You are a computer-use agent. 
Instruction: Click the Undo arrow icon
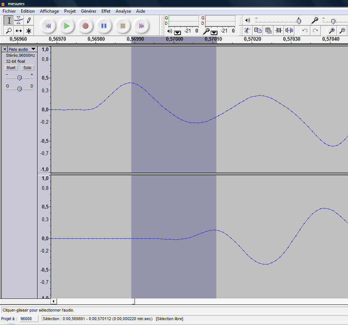[x=305, y=31]
